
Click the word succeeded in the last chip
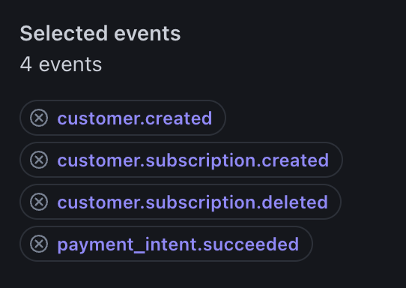tap(251, 244)
